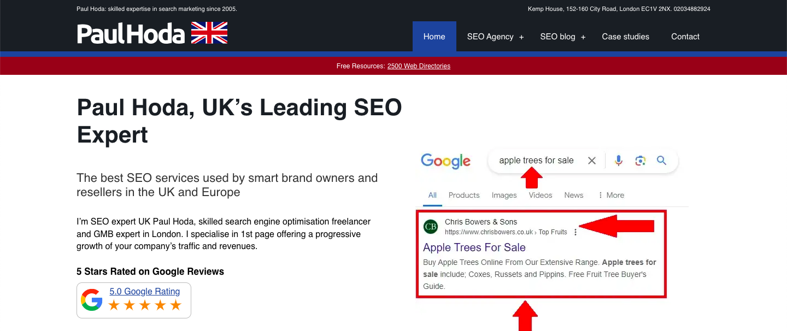Open the three-dot menu beside Top Fruits
787x331 pixels.
pos(575,232)
